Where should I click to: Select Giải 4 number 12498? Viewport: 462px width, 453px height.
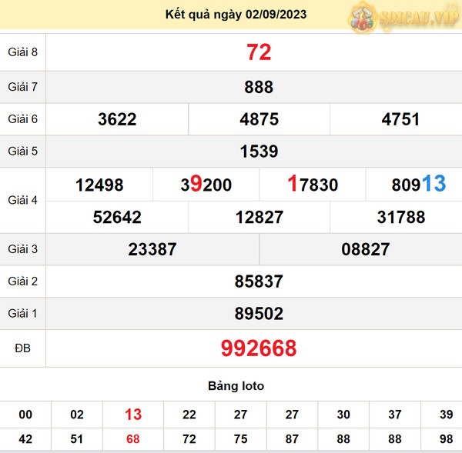click(99, 185)
